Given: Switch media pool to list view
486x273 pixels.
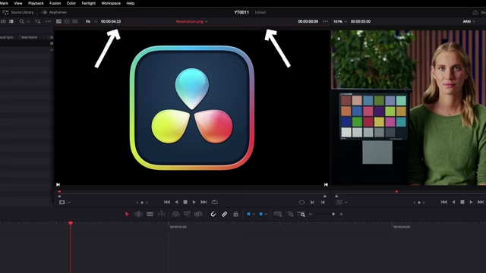Looking at the screenshot, I should point(11,21).
